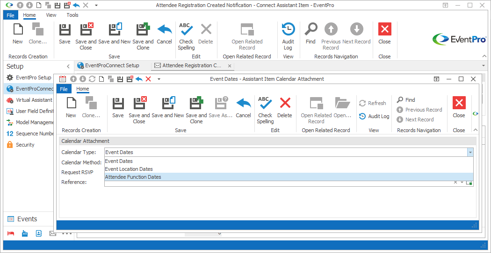The image size is (491, 253).
Task: Collapse the dialog ribbon with chevron
Action: (476, 130)
